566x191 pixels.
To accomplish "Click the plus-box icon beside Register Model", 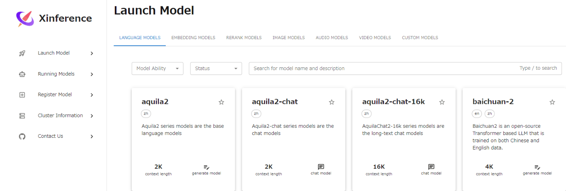I will [22, 95].
